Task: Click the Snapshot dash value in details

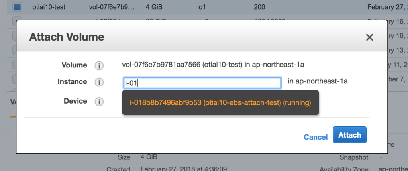Action: pyautogui.click(x=381, y=157)
